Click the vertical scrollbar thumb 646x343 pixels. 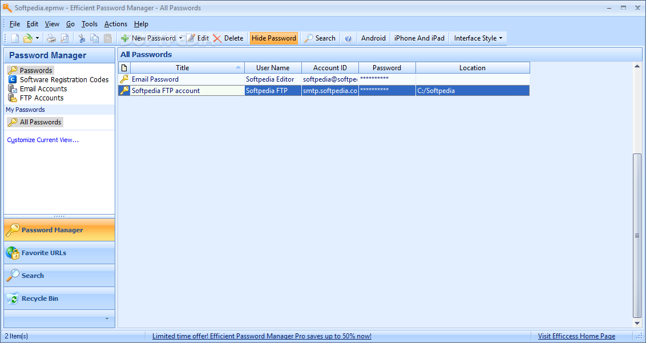(637, 235)
